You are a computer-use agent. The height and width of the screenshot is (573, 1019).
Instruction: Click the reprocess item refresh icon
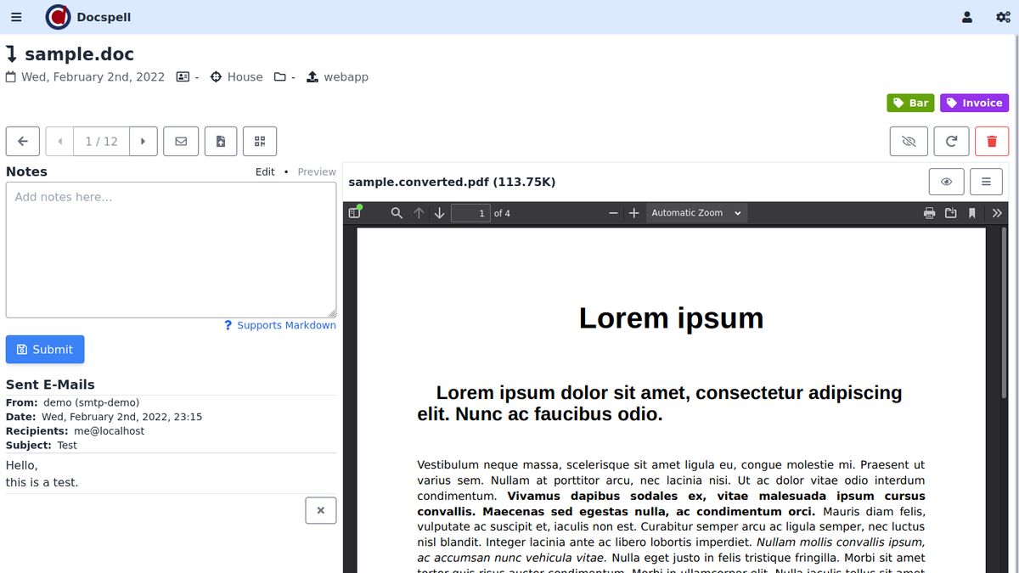click(951, 142)
